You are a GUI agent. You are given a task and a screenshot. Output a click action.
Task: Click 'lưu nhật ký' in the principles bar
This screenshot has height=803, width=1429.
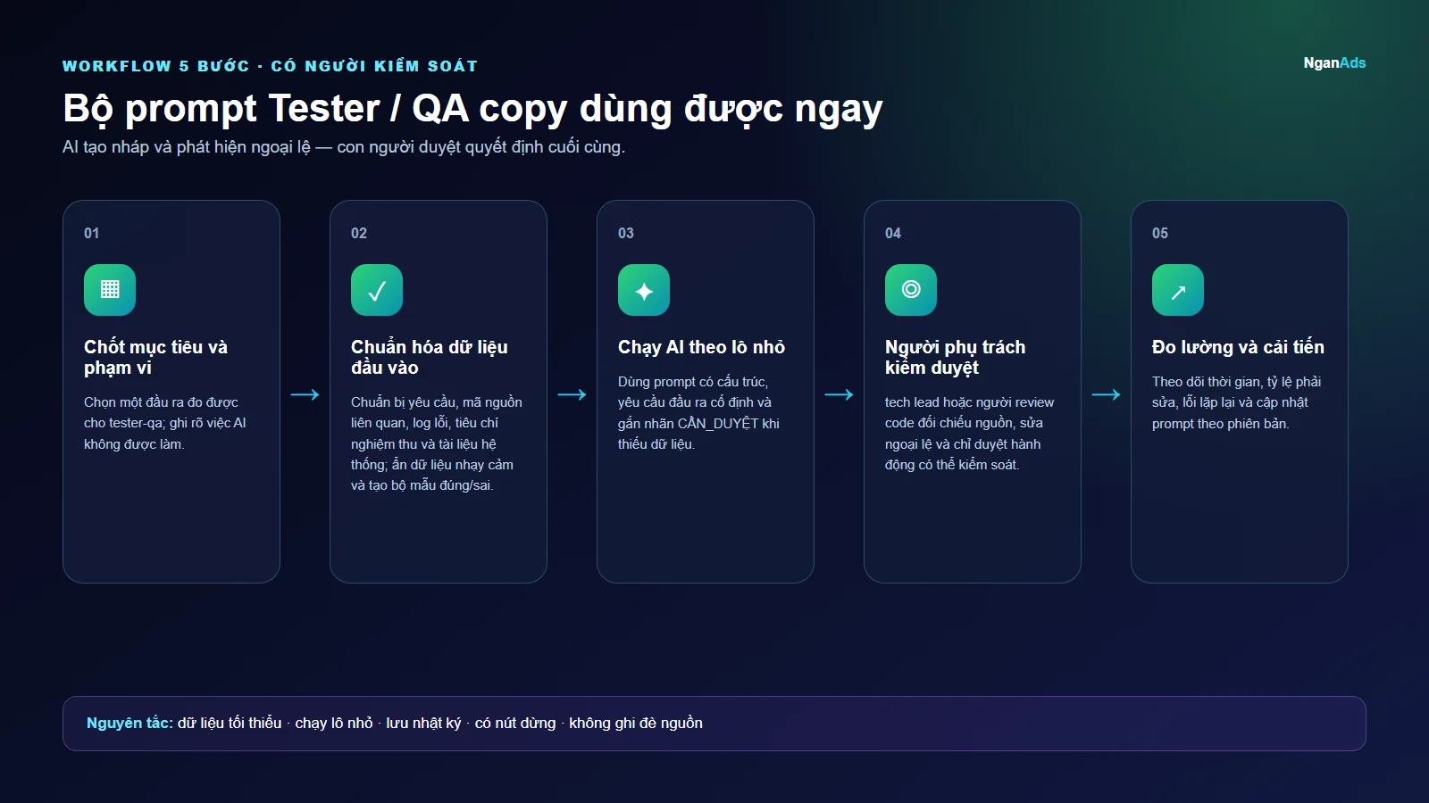click(x=423, y=723)
